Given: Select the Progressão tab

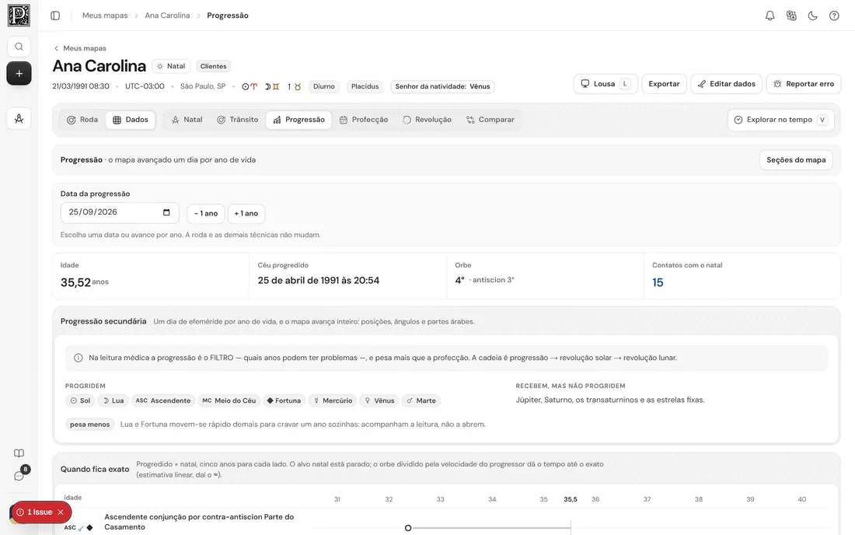Looking at the screenshot, I should tap(298, 120).
